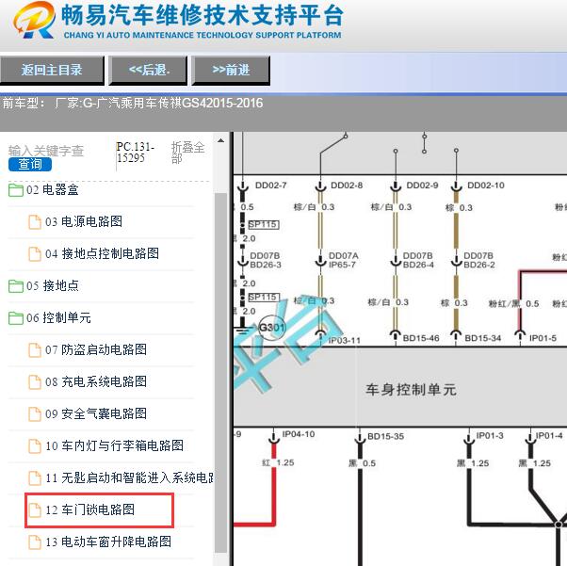Click the blue 查询 search button
567x566 pixels.
30,165
